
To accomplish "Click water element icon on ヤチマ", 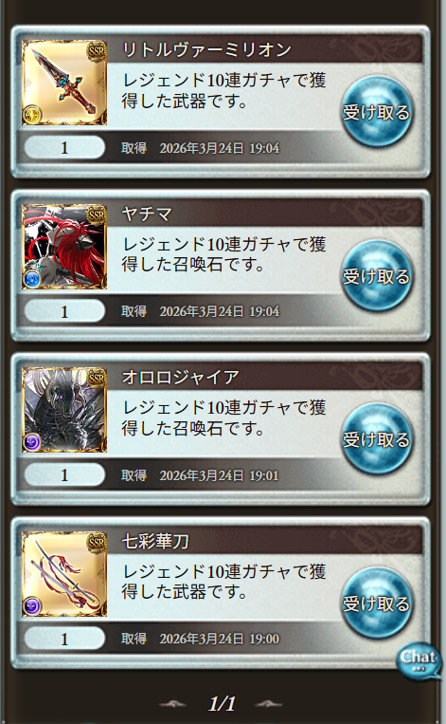I will coord(32,279).
